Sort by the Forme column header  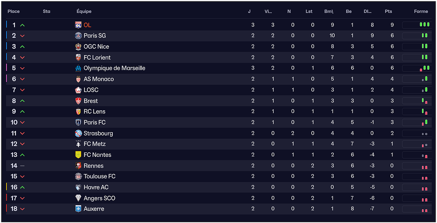[x=421, y=12]
